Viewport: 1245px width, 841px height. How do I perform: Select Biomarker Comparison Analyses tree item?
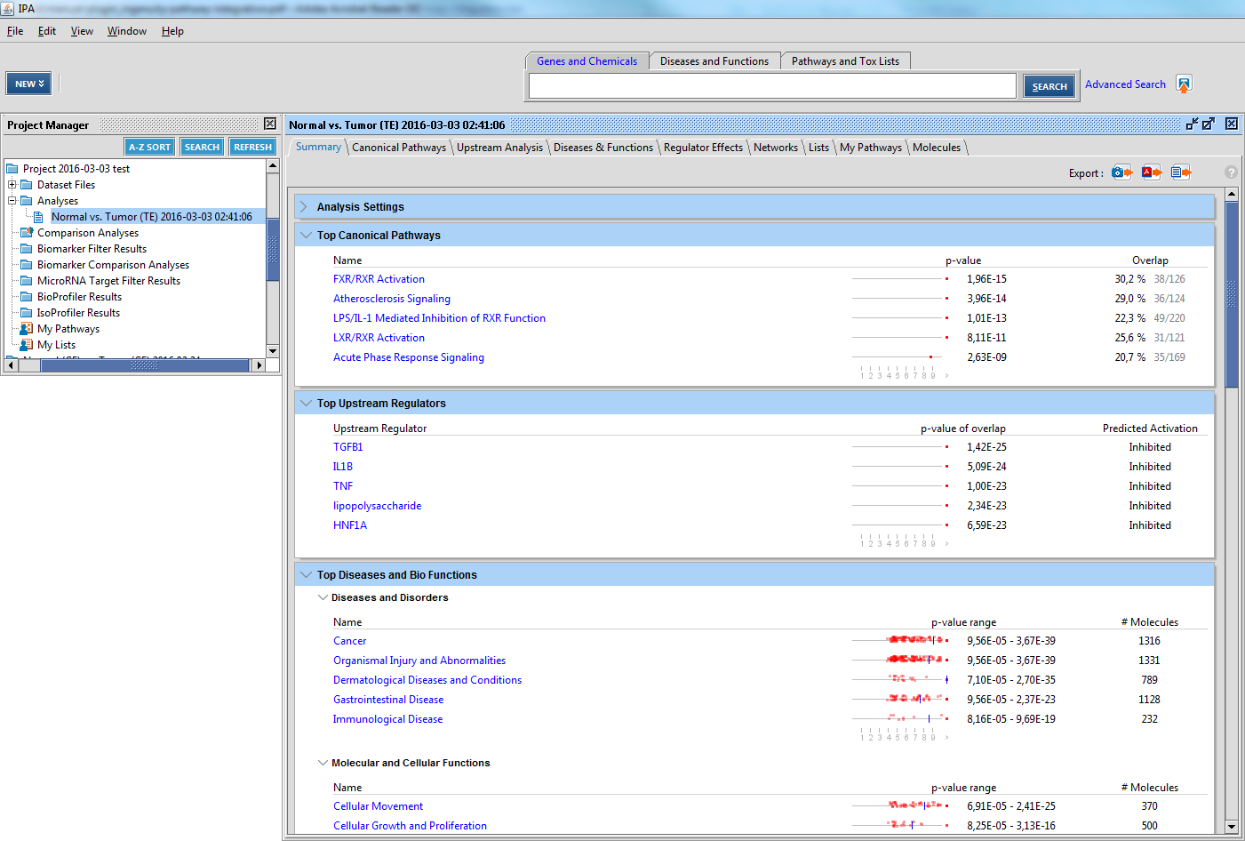(113, 265)
